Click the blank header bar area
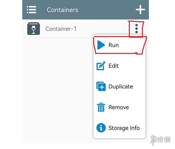 [x=106, y=10]
